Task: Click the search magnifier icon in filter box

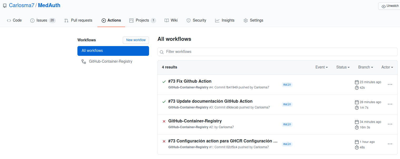Action: (x=162, y=52)
